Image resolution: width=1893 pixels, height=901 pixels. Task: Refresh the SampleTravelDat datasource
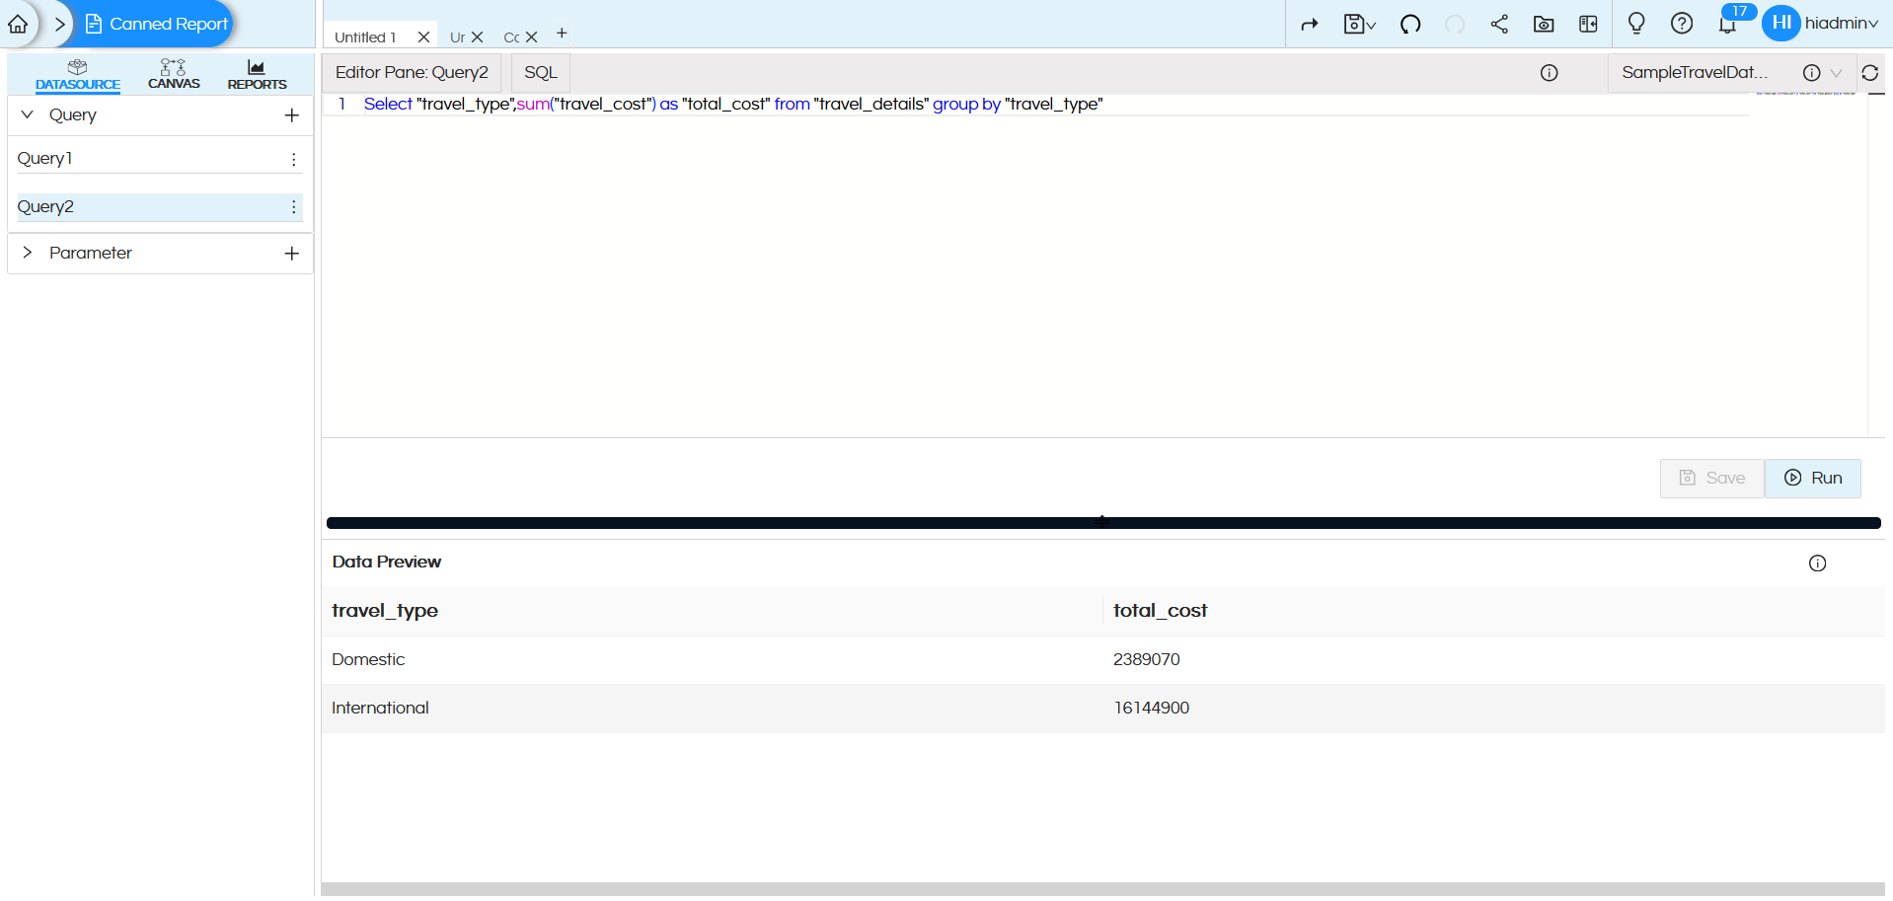click(x=1870, y=72)
